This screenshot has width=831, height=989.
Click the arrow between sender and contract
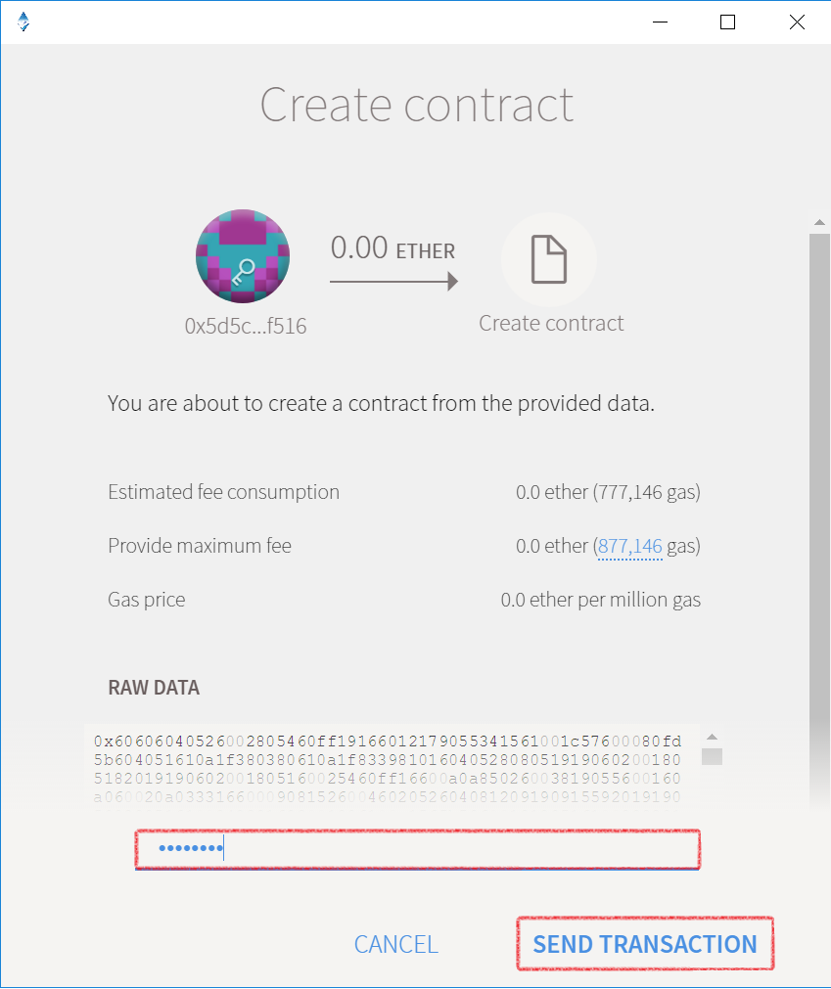[393, 282]
